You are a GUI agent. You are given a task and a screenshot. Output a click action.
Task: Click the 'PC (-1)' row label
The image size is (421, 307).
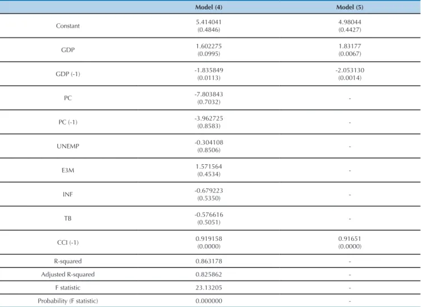[x=68, y=122]
